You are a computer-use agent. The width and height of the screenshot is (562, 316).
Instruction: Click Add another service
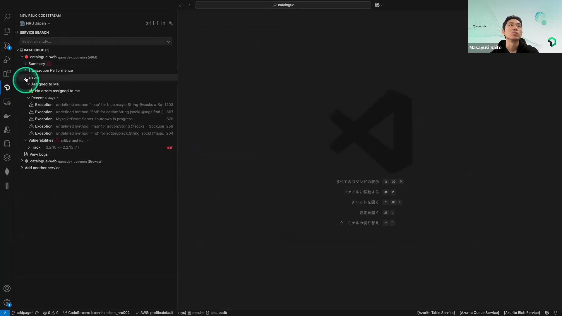coord(42,168)
